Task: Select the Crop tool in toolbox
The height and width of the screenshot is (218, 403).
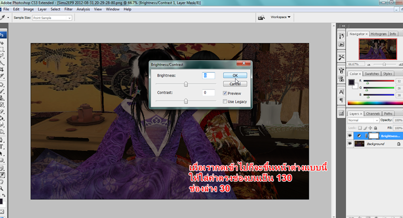Action: point(2,69)
